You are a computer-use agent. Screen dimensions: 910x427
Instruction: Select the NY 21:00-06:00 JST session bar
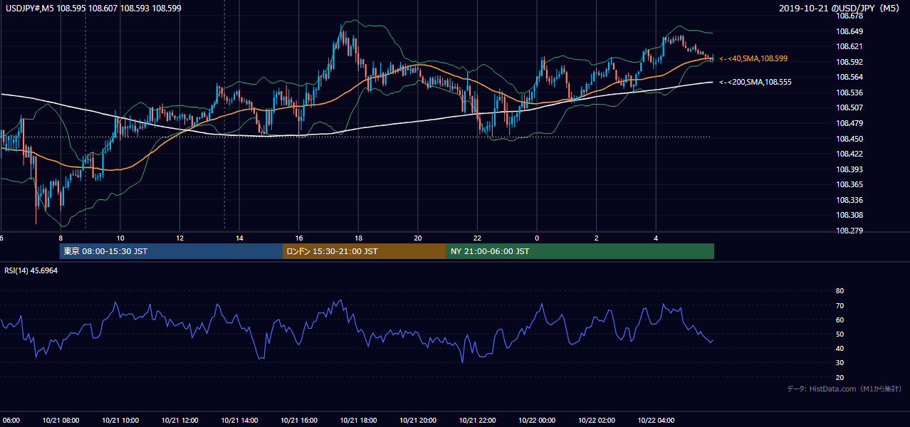580,251
